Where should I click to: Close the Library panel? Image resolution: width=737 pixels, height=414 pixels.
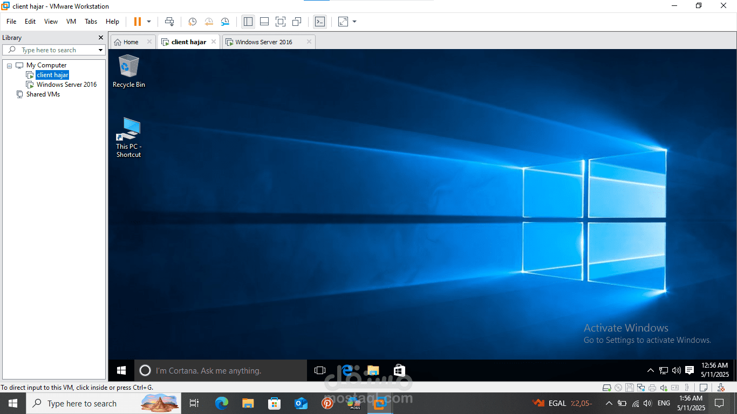pos(100,38)
